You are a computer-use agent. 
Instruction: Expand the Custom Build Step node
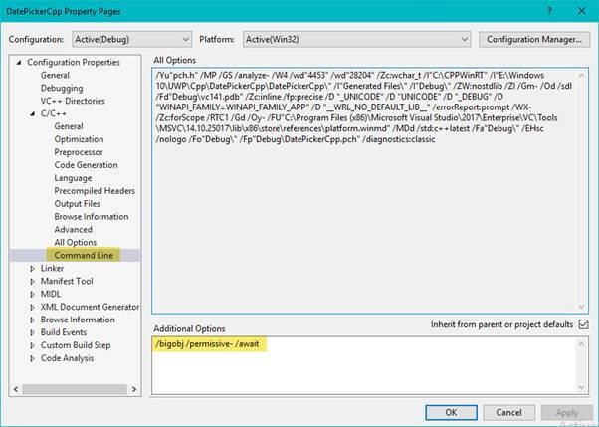coord(33,345)
